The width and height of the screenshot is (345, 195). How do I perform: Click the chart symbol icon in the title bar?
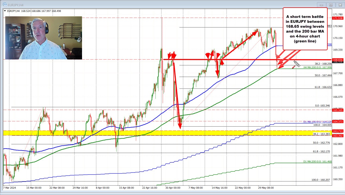tap(5, 5)
